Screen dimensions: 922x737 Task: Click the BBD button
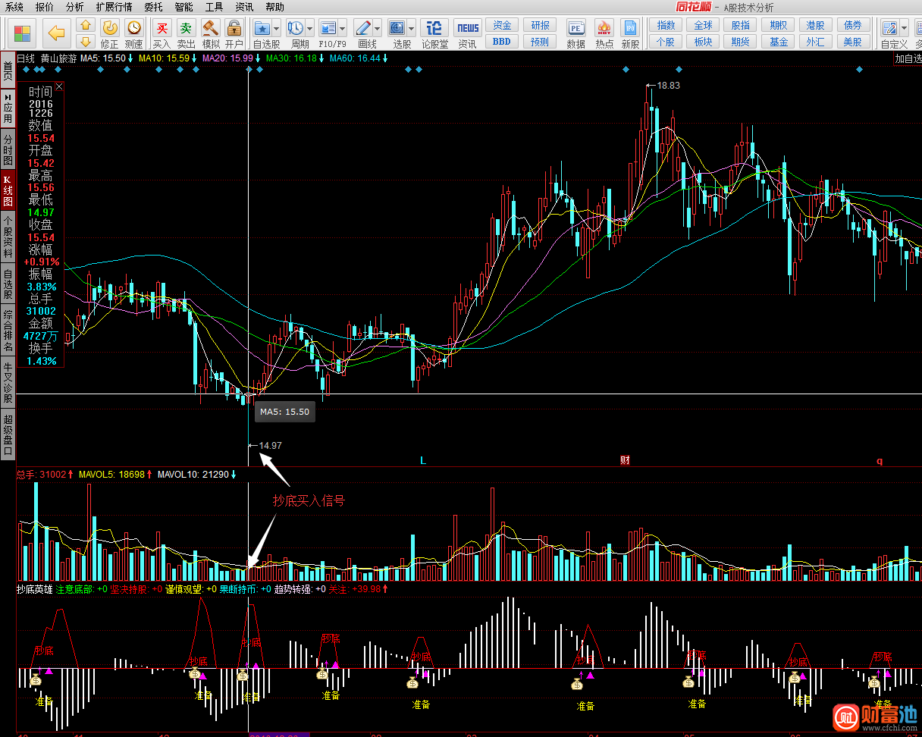pyautogui.click(x=502, y=42)
